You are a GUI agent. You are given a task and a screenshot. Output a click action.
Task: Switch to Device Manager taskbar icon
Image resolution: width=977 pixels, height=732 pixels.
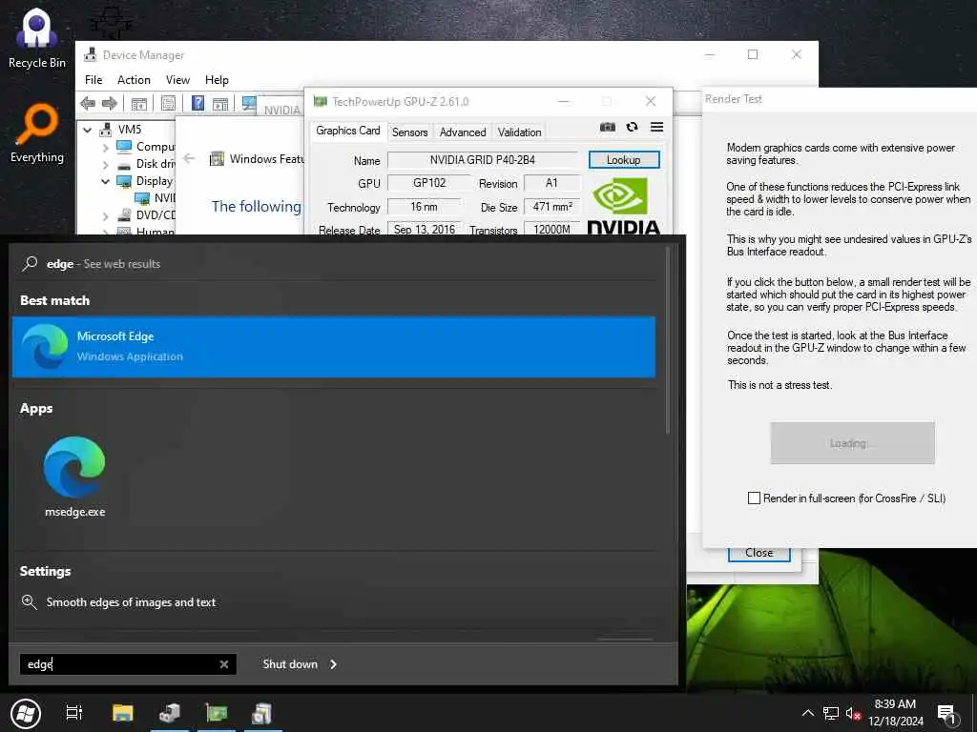[x=170, y=713]
